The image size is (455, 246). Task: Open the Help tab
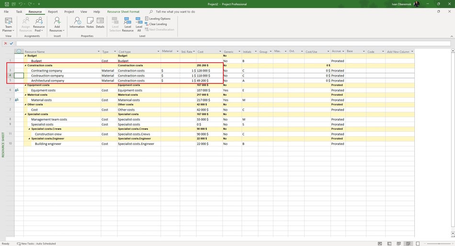coord(97,11)
